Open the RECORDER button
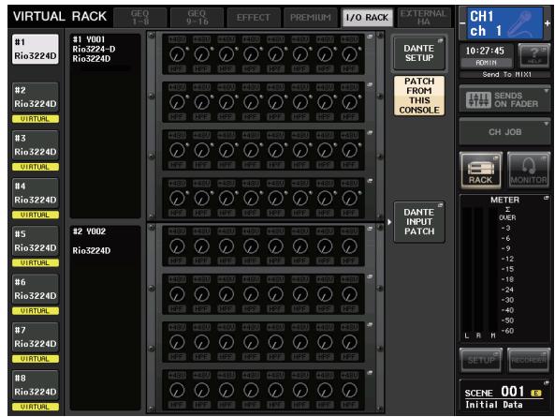Screen dimensions: 555x417 [529, 360]
